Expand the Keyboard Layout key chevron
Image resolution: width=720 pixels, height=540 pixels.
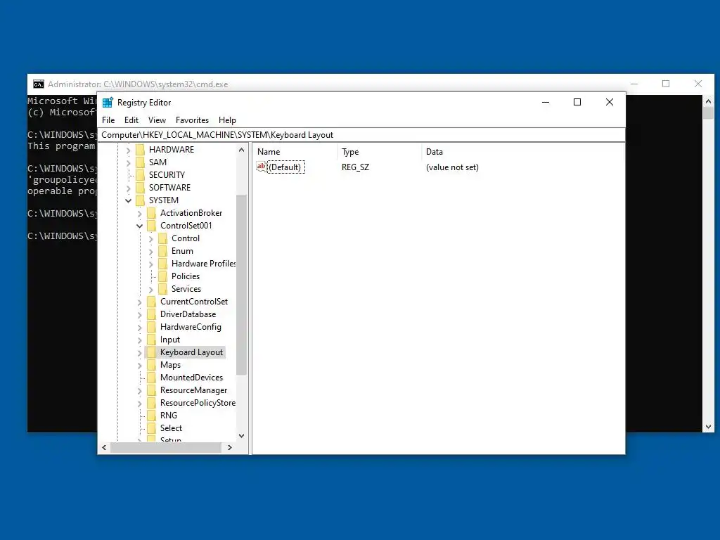(x=140, y=353)
